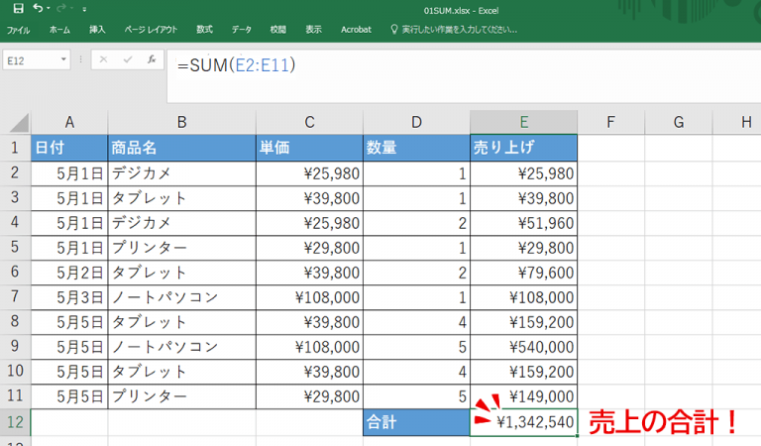Click ノートパソコン cell in row 7
Image resolution: width=761 pixels, height=446 pixels.
point(182,297)
